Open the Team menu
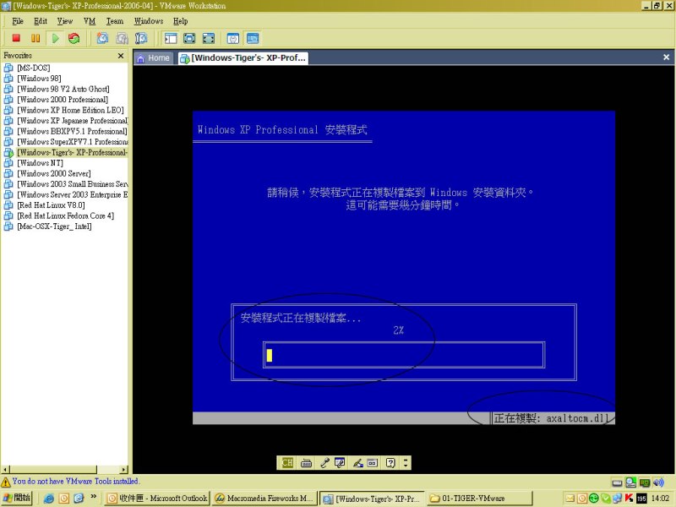 click(x=115, y=21)
